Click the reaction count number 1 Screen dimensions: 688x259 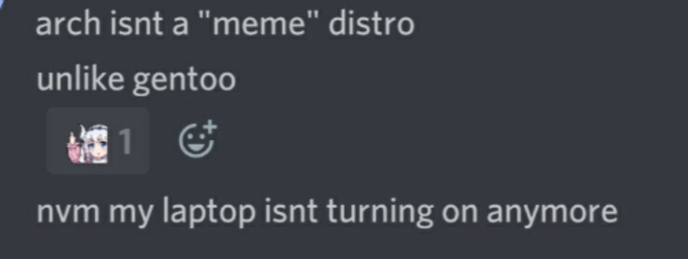pyautogui.click(x=125, y=142)
